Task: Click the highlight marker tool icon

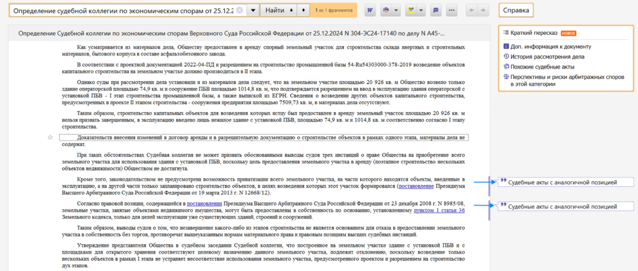Action: pyautogui.click(x=411, y=11)
